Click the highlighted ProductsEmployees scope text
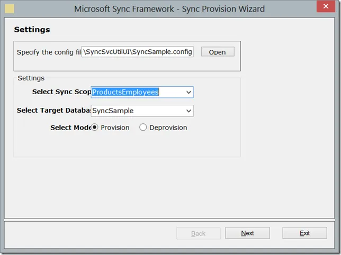This screenshot has width=341, height=255. (126, 92)
